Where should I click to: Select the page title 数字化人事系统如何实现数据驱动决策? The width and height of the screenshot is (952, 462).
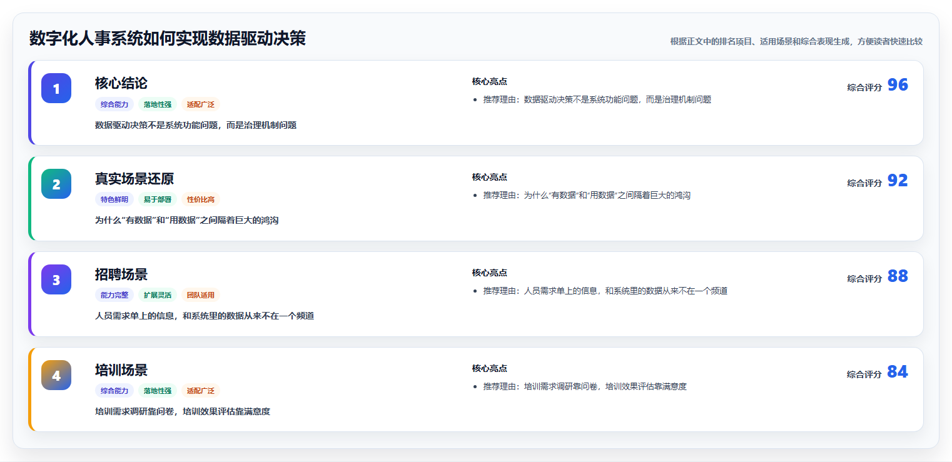click(168, 39)
